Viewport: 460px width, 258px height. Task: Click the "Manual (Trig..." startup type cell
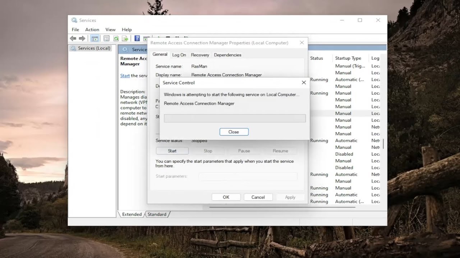(350, 66)
